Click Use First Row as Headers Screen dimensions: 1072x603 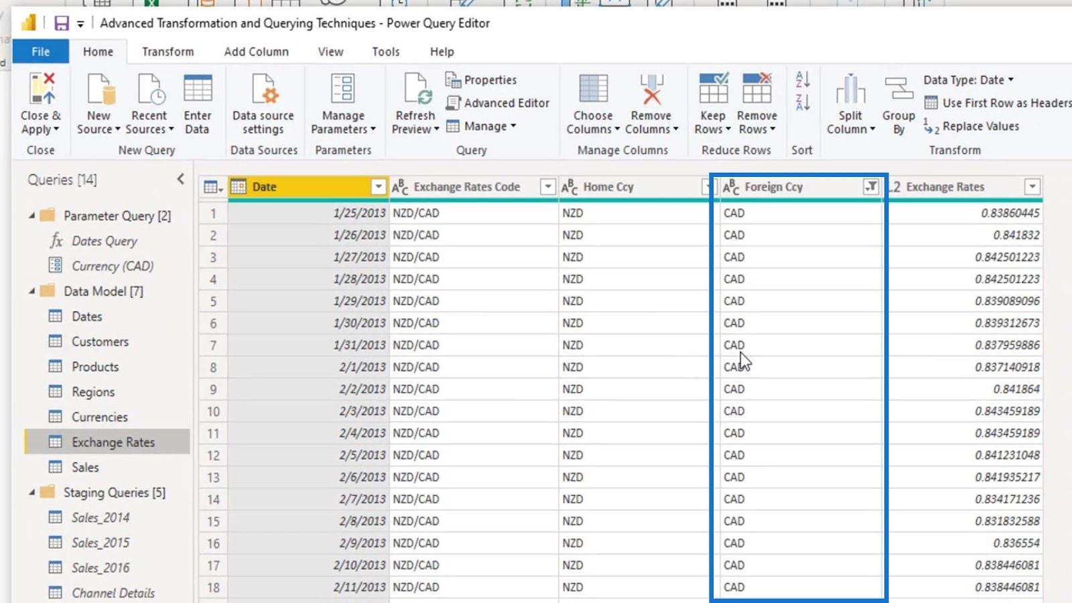pos(998,103)
